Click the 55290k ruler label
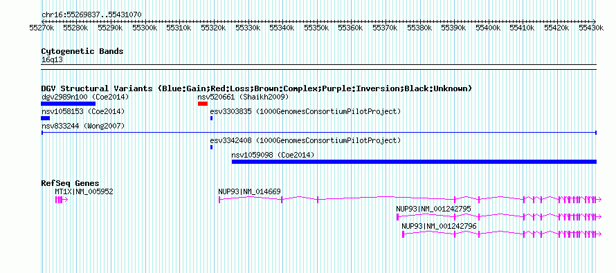 110,28
